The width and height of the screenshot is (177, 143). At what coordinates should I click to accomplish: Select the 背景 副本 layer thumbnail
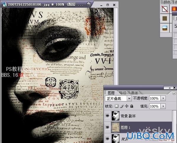point(115,116)
